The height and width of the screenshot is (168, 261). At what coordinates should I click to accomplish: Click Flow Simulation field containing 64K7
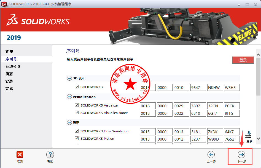point(232,132)
